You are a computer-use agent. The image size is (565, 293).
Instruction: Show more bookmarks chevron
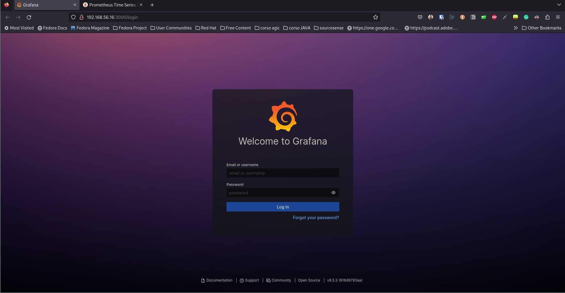516,28
